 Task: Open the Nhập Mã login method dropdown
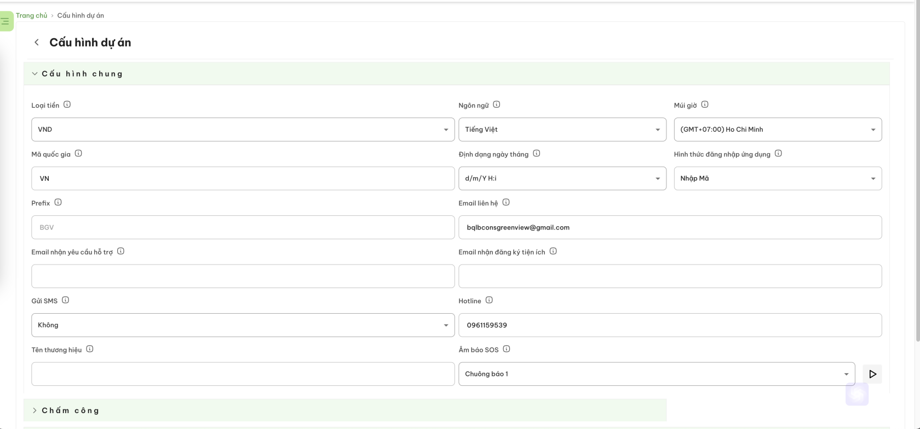click(x=778, y=178)
